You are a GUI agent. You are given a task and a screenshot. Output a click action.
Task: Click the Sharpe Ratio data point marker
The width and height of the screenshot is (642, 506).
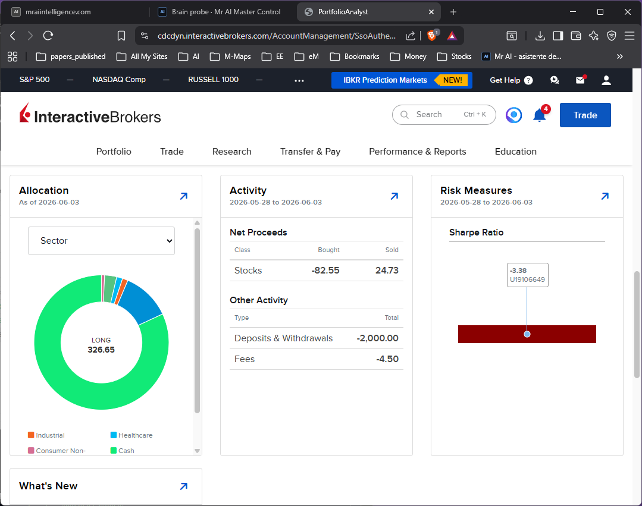pos(527,334)
